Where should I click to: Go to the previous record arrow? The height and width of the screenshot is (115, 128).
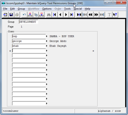pyautogui.click(x=60, y=15)
